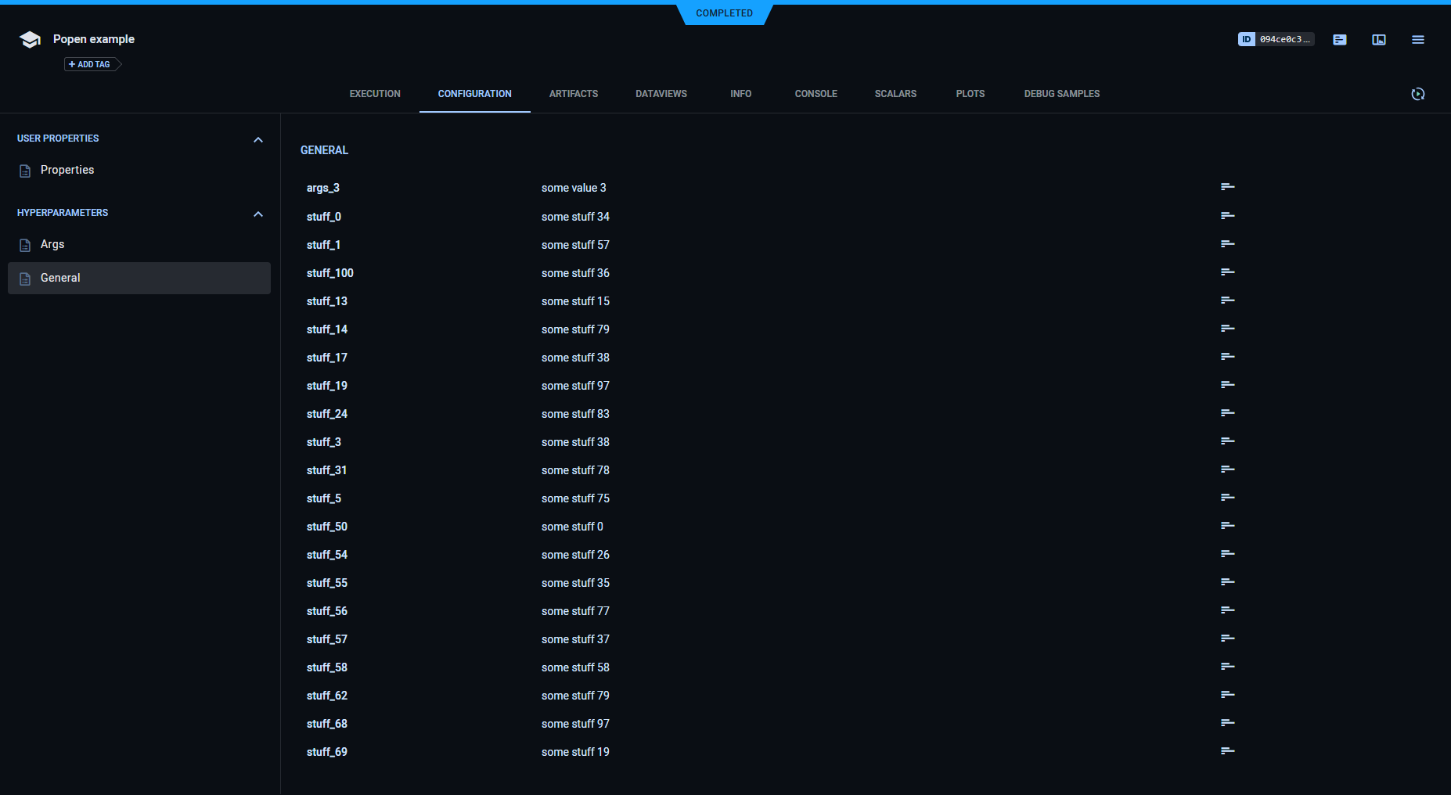Screen dimensions: 1451x795
Task: Switch to the Execution tab
Action: point(375,94)
